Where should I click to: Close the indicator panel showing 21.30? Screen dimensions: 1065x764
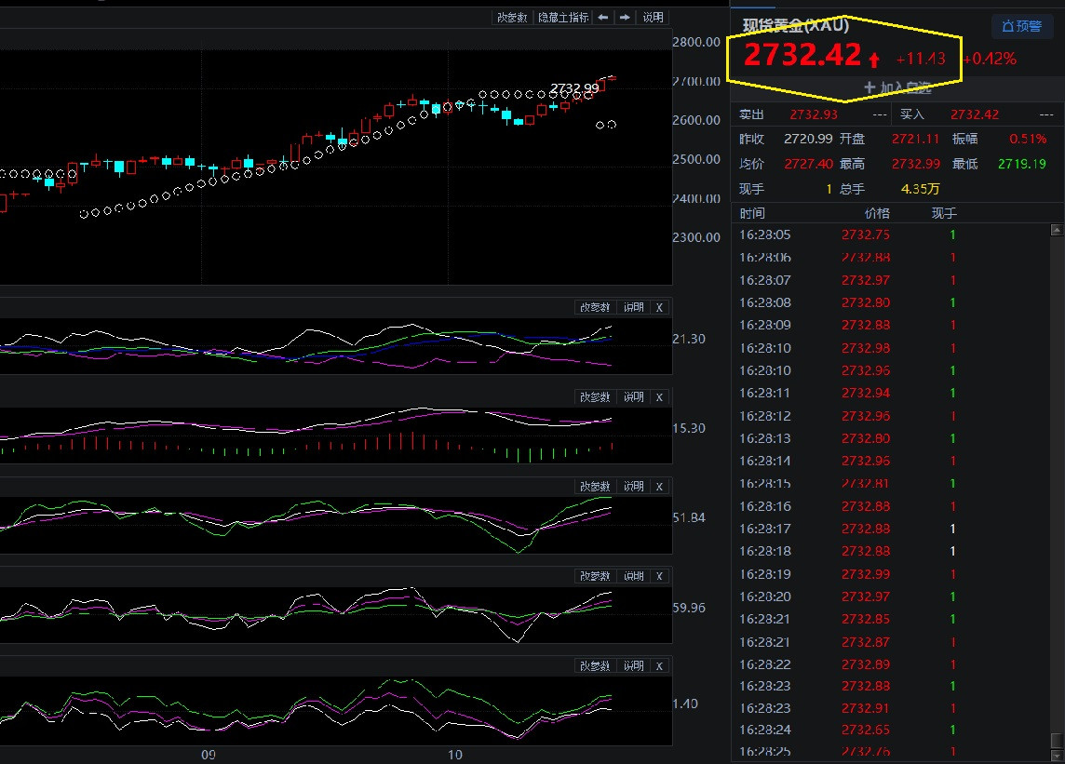(x=659, y=308)
